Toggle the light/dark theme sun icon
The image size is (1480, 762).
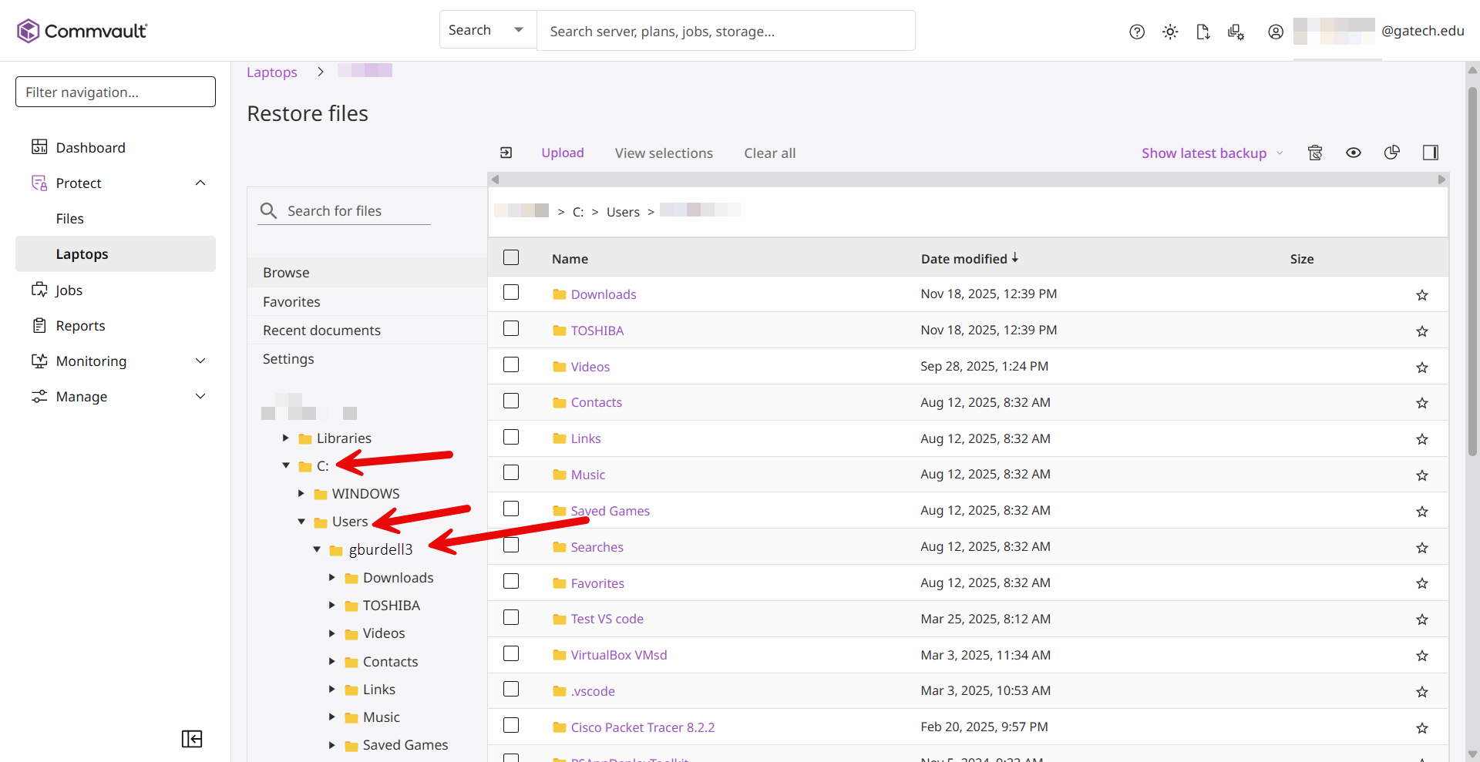coord(1170,32)
